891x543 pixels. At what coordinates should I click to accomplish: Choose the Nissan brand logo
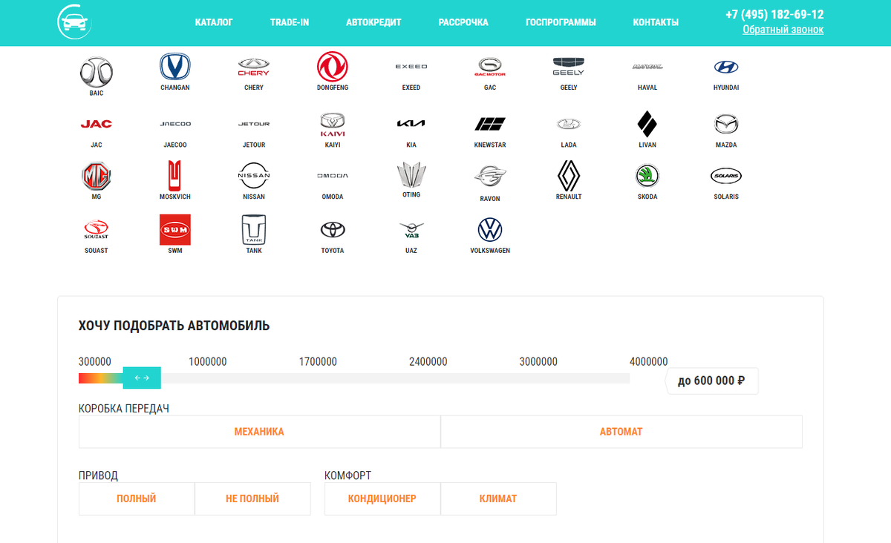254,176
